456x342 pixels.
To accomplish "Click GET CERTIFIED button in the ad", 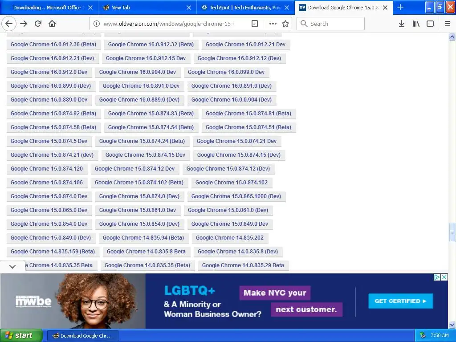I will point(400,301).
